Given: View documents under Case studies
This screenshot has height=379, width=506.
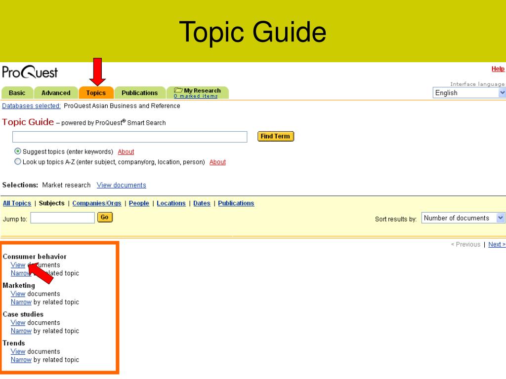Looking at the screenshot, I should point(18,323).
